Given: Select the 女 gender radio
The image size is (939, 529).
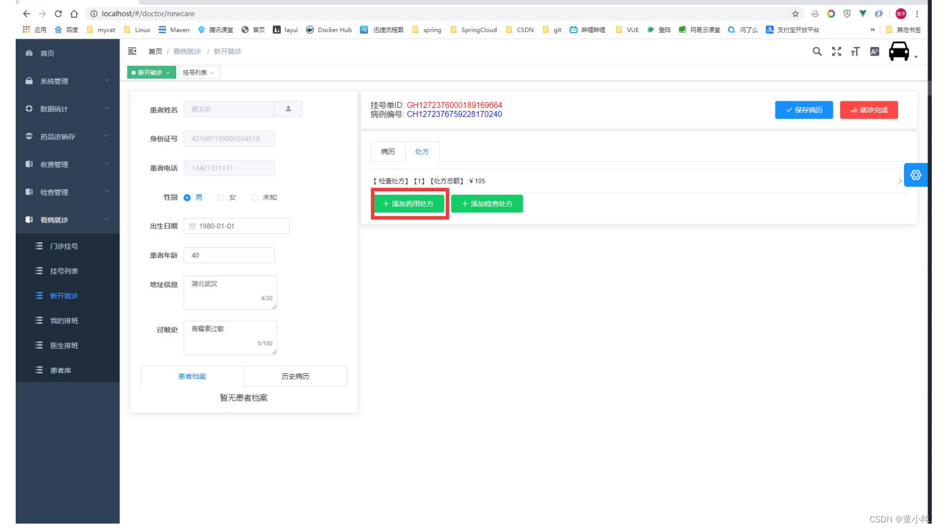Looking at the screenshot, I should pyautogui.click(x=221, y=198).
